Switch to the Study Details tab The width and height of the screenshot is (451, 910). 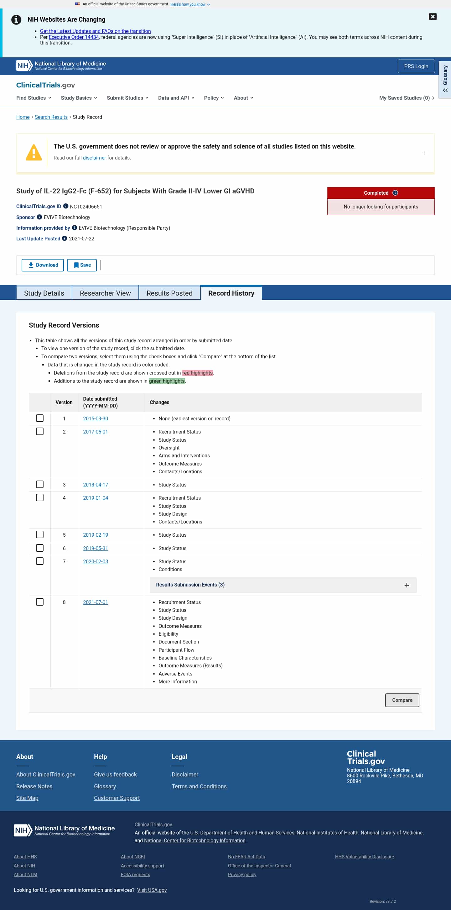[44, 293]
